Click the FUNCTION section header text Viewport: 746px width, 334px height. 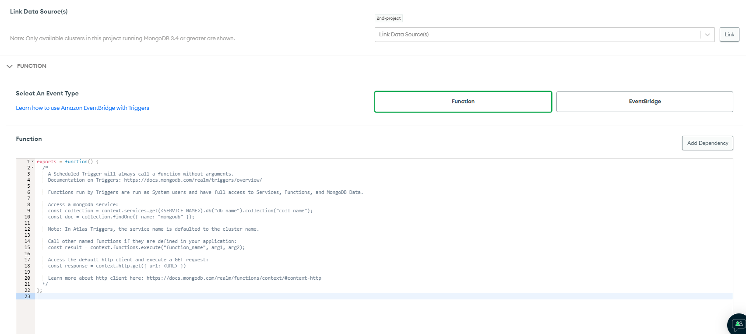tap(32, 66)
